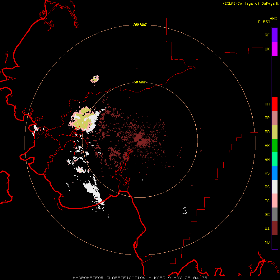The width and height of the screenshot is (280, 280).
Task: Click the 100 NMI range ring label
Action: (140, 25)
